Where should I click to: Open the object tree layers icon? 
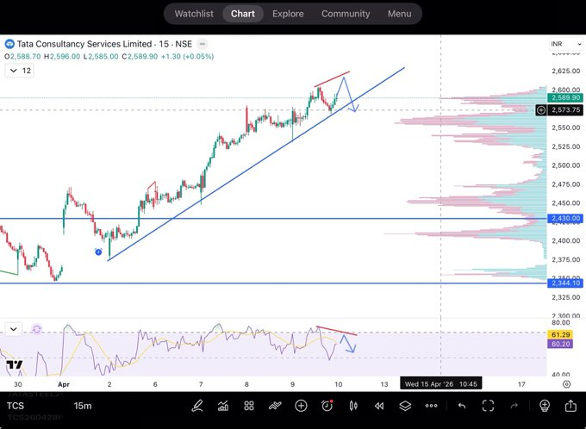[x=405, y=406]
